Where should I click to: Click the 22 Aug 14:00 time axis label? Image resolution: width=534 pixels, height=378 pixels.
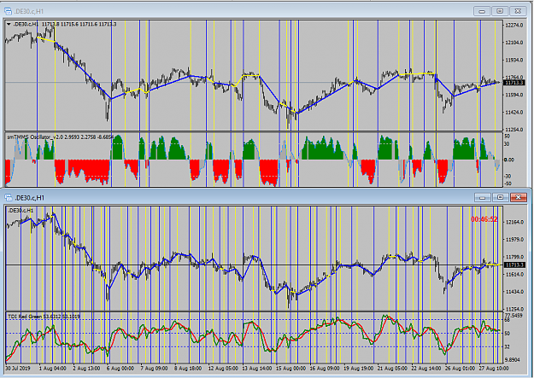426,369
